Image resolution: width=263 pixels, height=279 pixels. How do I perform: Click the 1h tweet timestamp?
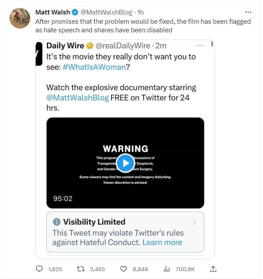pyautogui.click(x=141, y=12)
